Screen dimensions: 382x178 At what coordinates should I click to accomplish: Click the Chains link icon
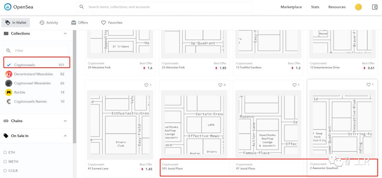pyautogui.click(x=6, y=121)
